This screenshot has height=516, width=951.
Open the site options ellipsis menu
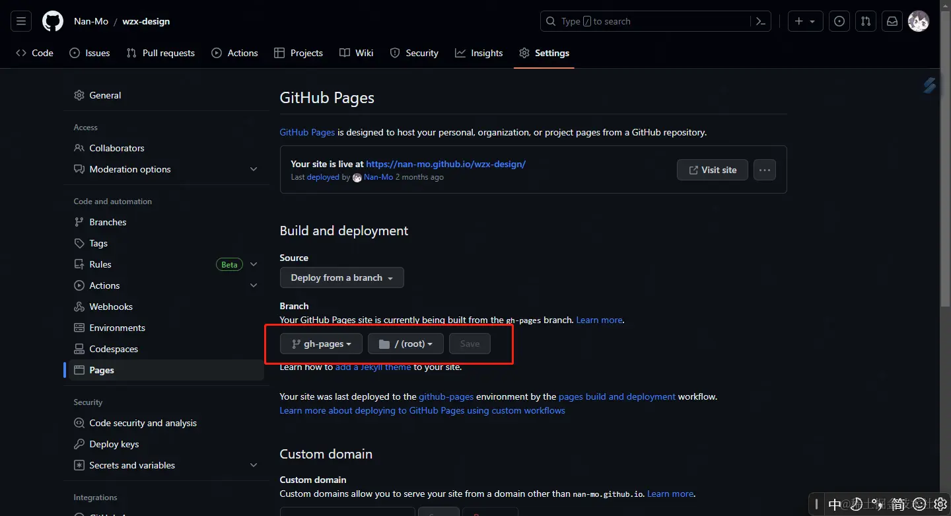[764, 170]
